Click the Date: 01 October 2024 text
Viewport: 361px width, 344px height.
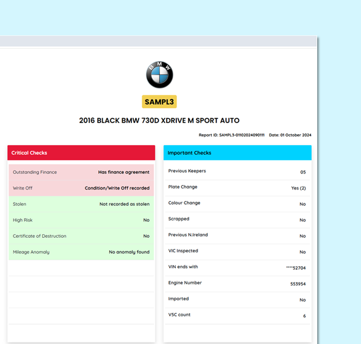(x=290, y=135)
